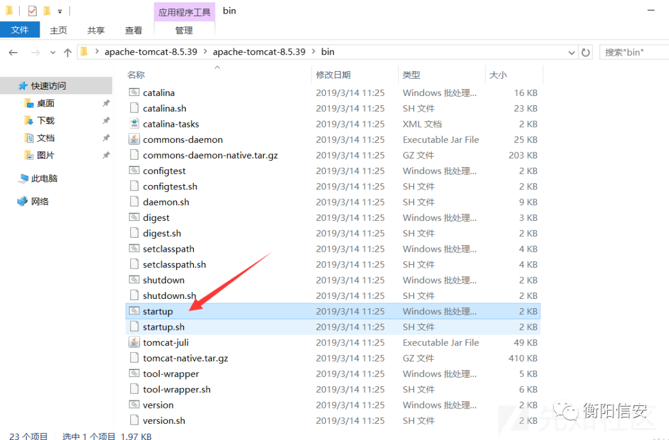Go back with the back arrow
Viewport: 669px width, 440px height.
(x=13, y=53)
